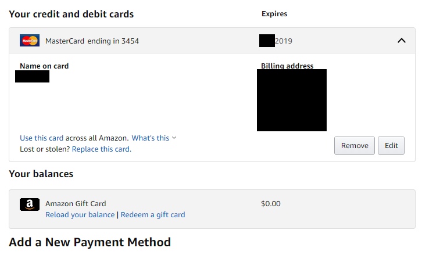Click the "Billing address" label

(287, 66)
